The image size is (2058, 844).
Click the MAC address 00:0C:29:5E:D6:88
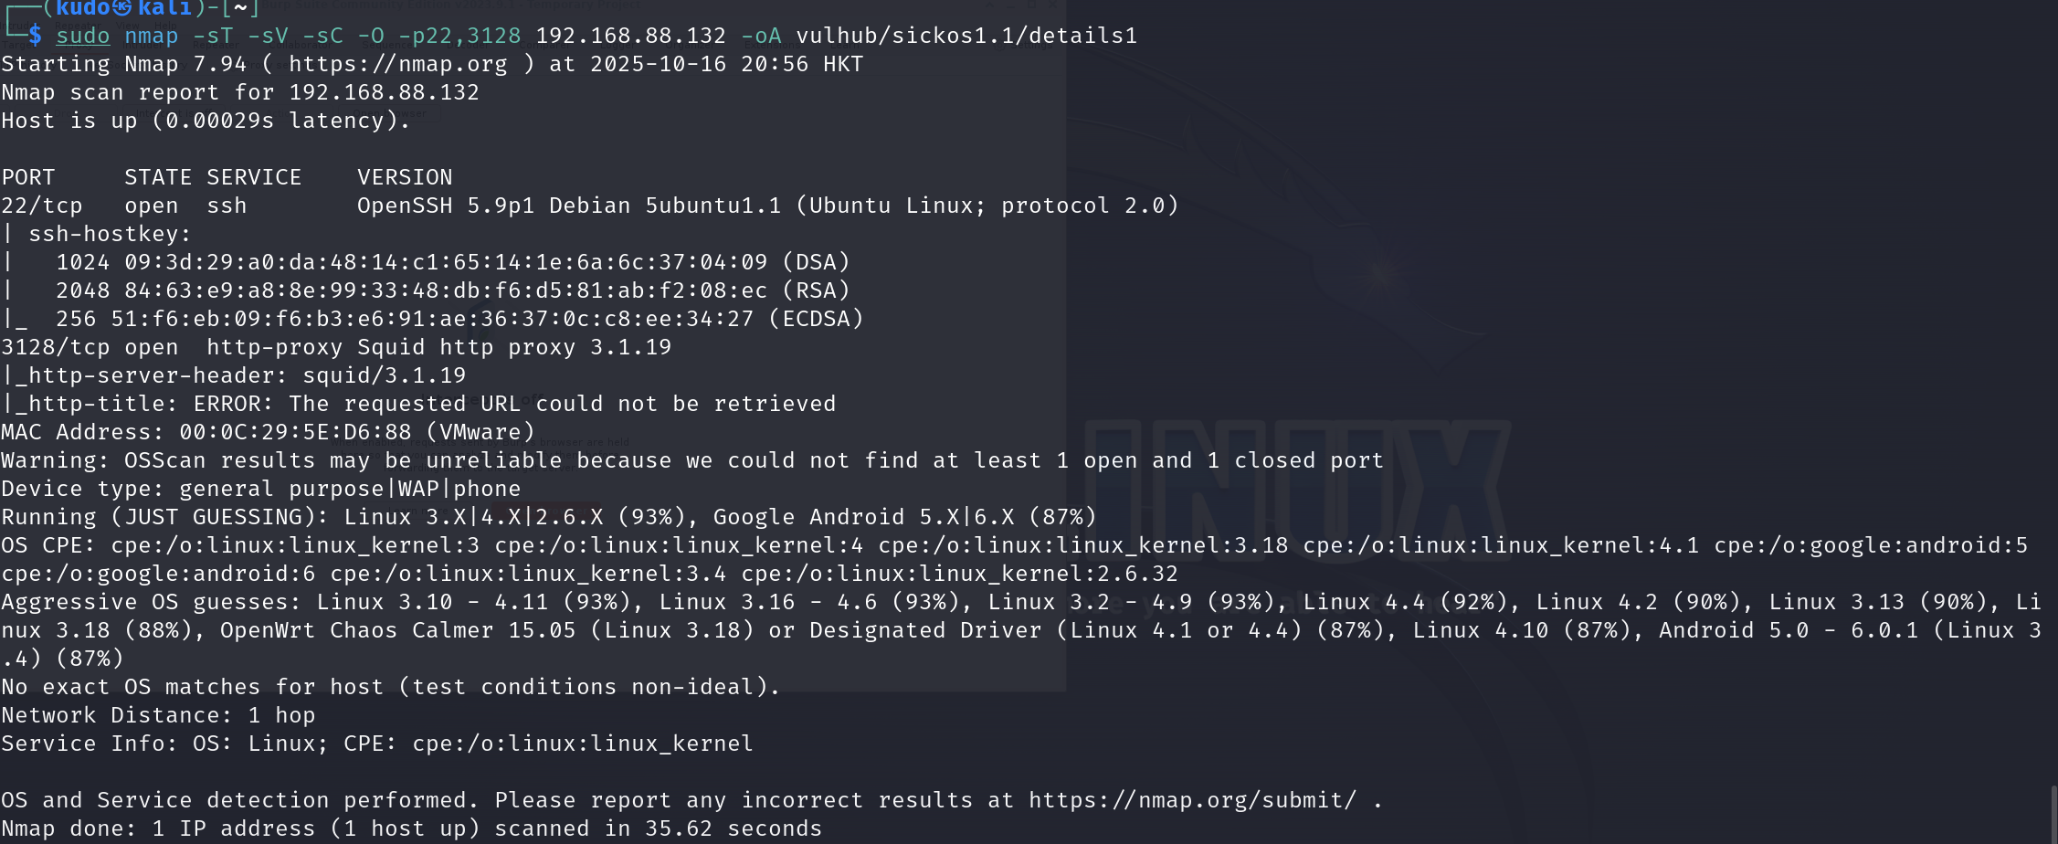(295, 432)
